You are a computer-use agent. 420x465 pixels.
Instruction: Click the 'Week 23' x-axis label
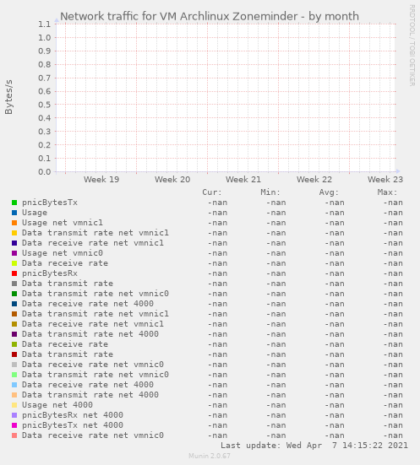(385, 180)
